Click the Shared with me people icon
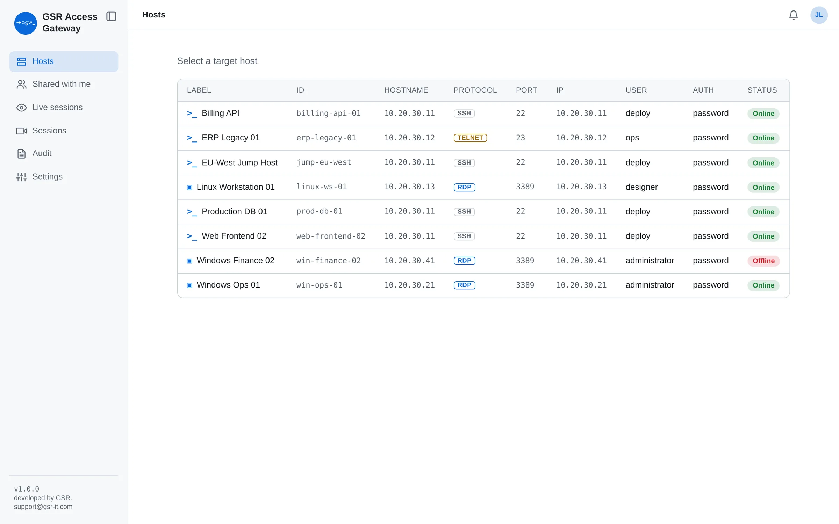The image size is (839, 524). pos(22,84)
